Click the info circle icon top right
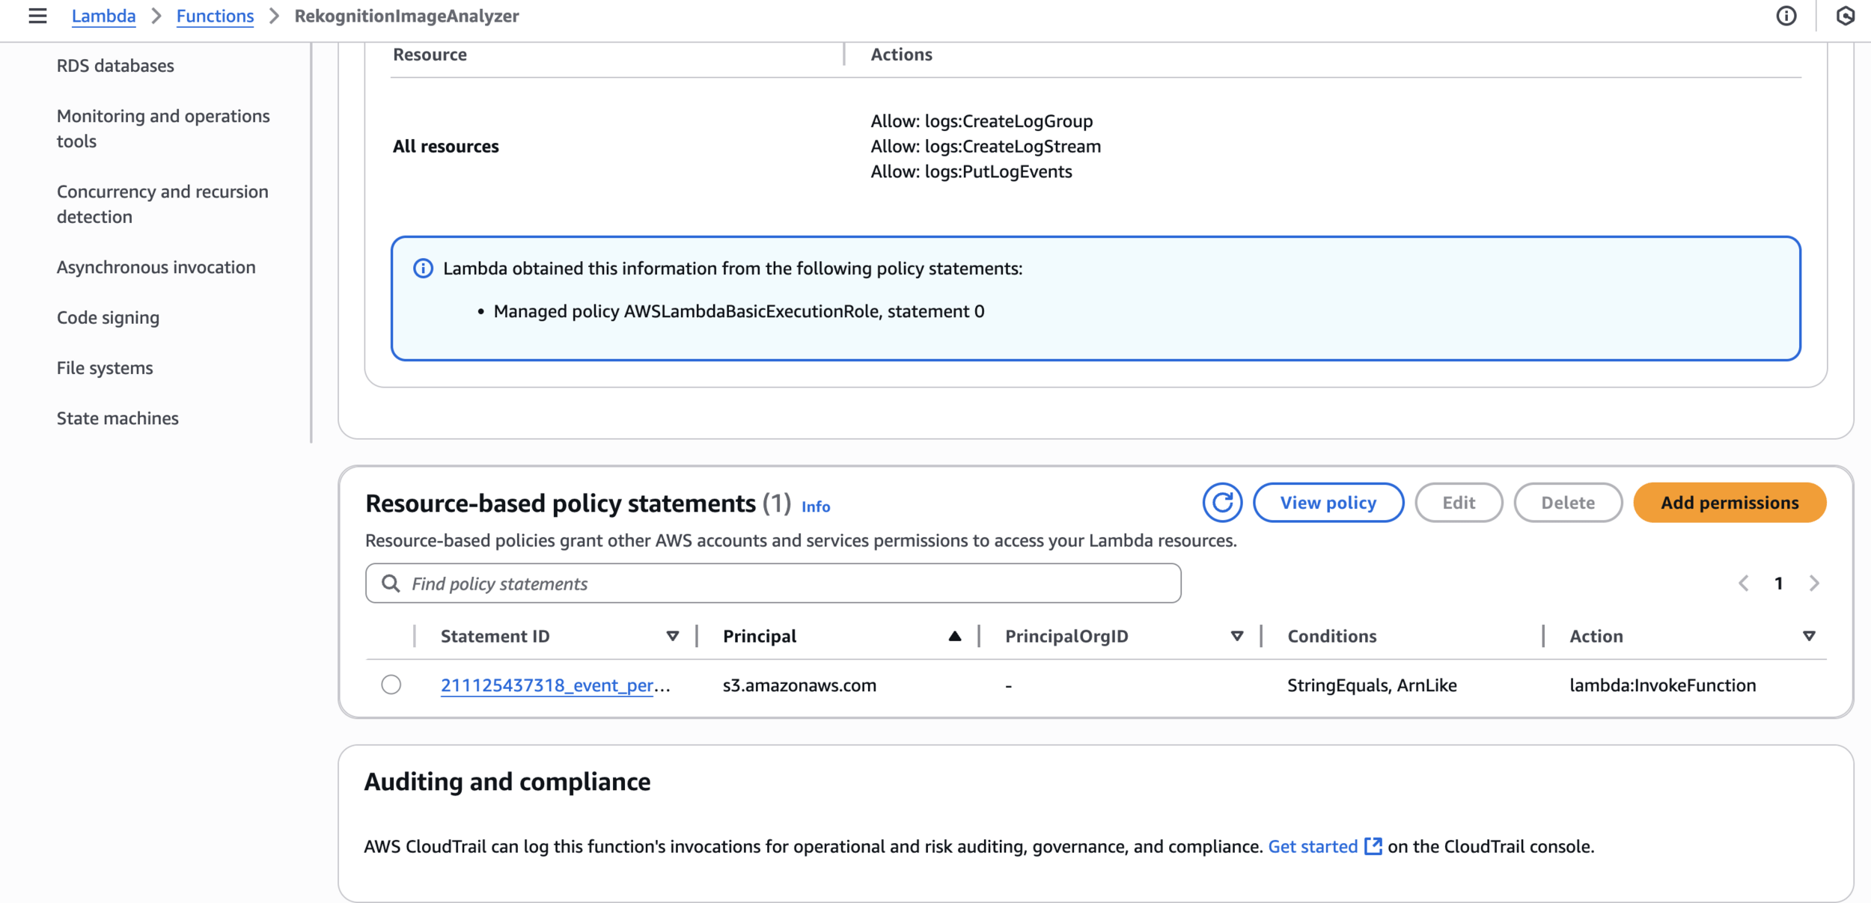 [1786, 16]
